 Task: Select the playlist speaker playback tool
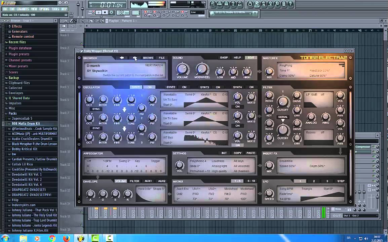103,21
